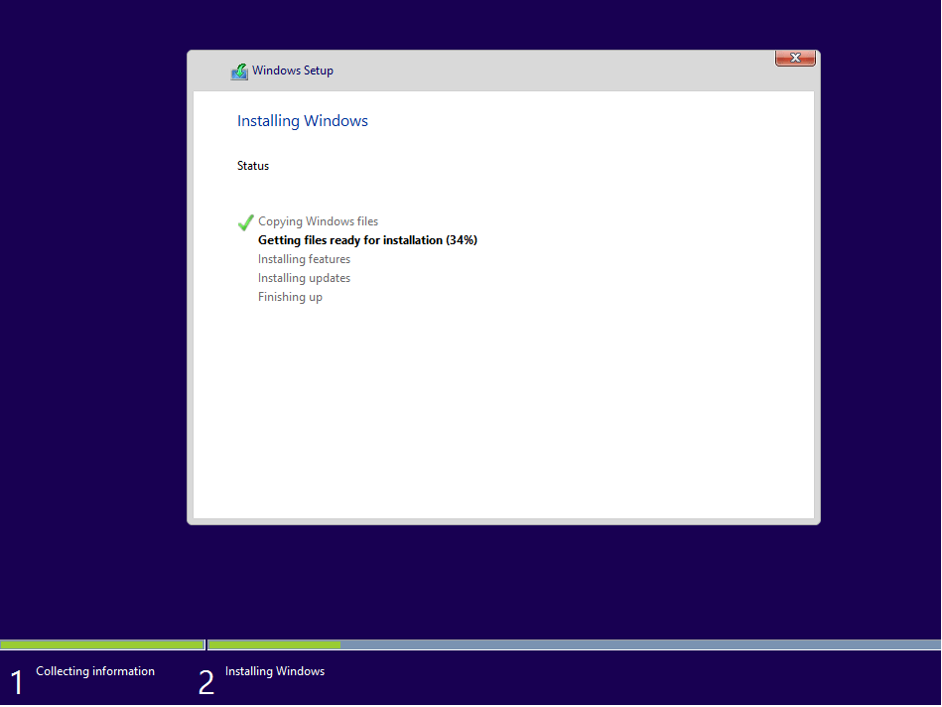Click the 'Installing features' step
Screen dimensions: 942x707
(x=304, y=259)
